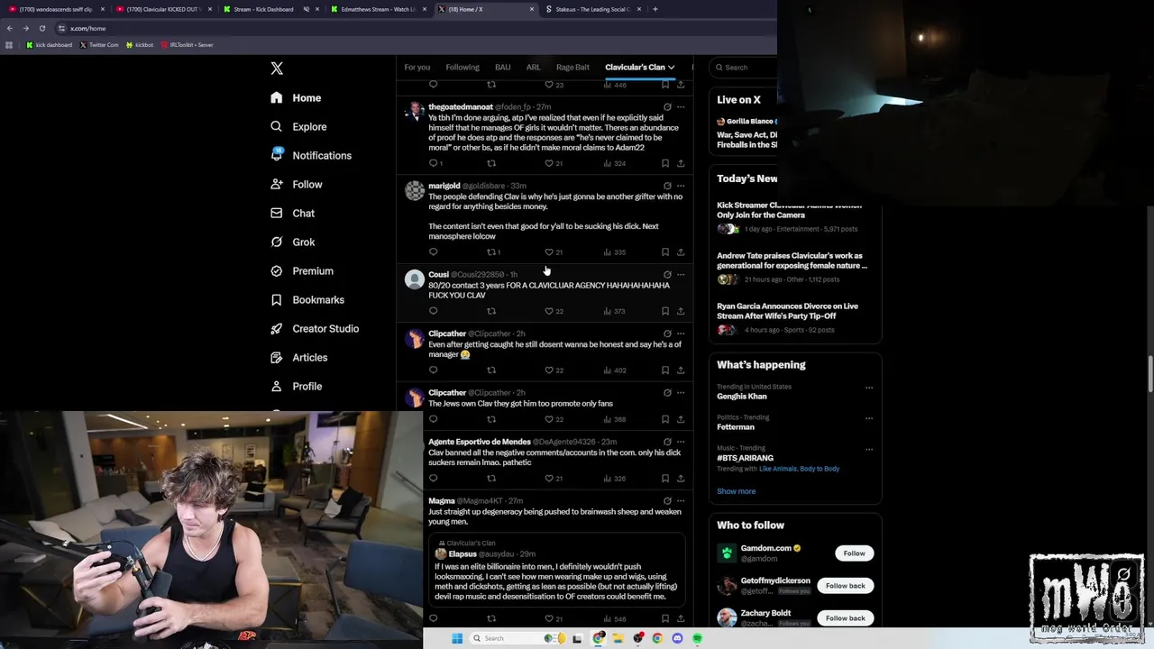
Task: Bookmark Cousi's post
Action: coord(665,311)
